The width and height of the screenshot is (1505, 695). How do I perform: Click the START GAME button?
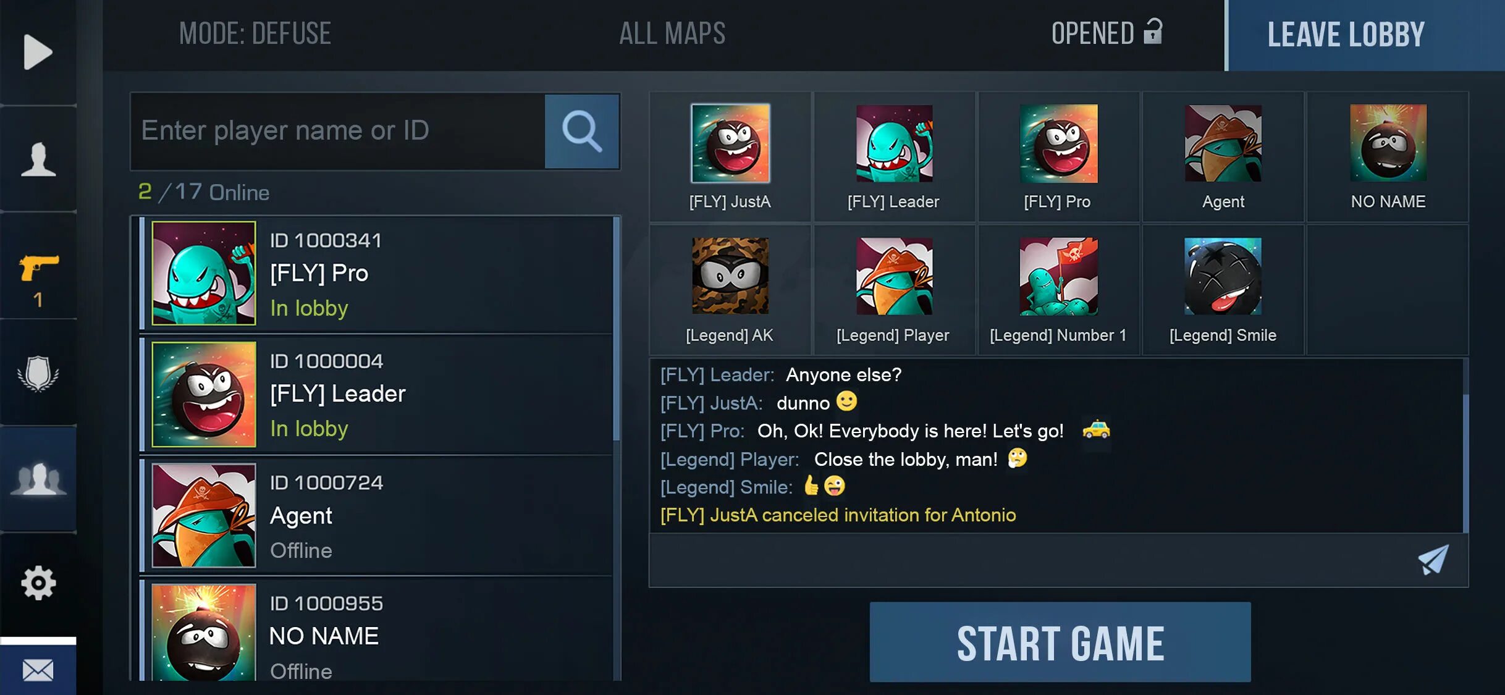coord(1060,642)
